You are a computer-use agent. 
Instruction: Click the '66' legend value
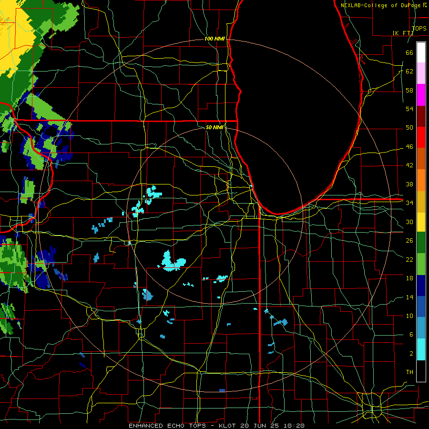(409, 52)
